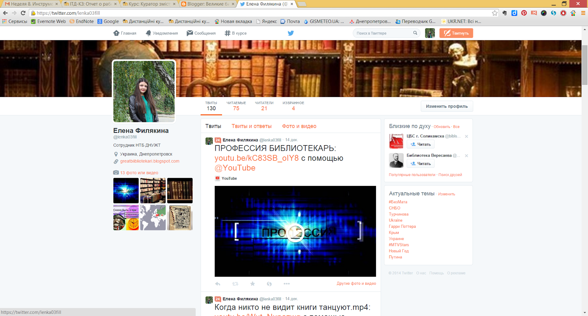
Task: Open В курсе discover page
Action: (236, 33)
